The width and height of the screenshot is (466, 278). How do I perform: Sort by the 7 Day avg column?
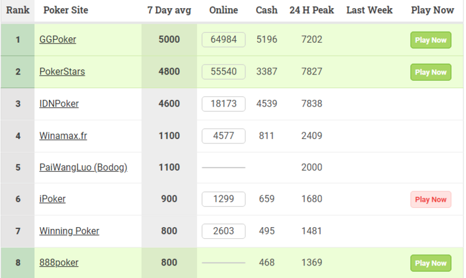[x=169, y=11]
